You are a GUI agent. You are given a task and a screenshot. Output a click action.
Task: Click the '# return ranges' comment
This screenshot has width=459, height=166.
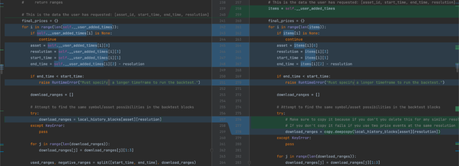click(x=42, y=3)
